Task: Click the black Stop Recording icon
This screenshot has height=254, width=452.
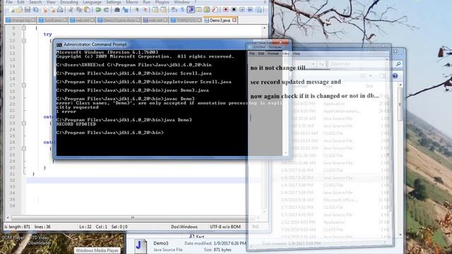Action: 234,10
